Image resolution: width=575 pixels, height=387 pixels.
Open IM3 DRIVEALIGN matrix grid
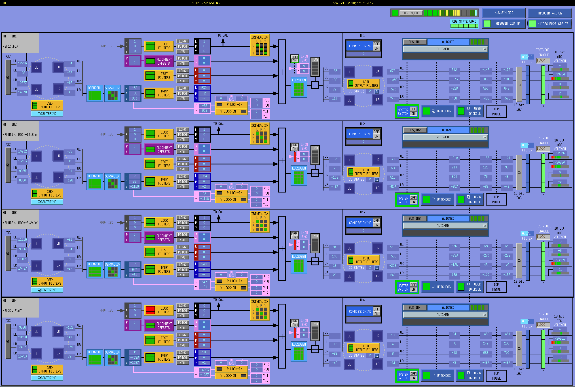(x=261, y=225)
